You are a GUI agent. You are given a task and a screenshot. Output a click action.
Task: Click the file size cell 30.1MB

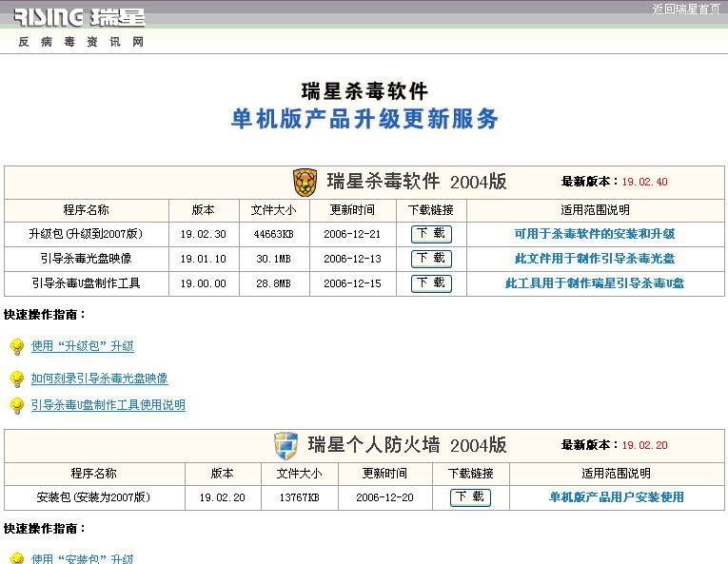(273, 259)
